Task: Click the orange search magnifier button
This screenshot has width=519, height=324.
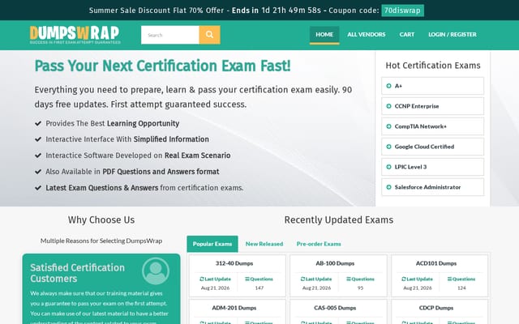Action: point(209,35)
